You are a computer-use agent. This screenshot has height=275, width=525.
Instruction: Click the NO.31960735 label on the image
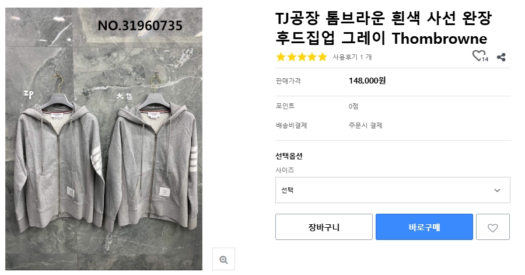click(140, 26)
